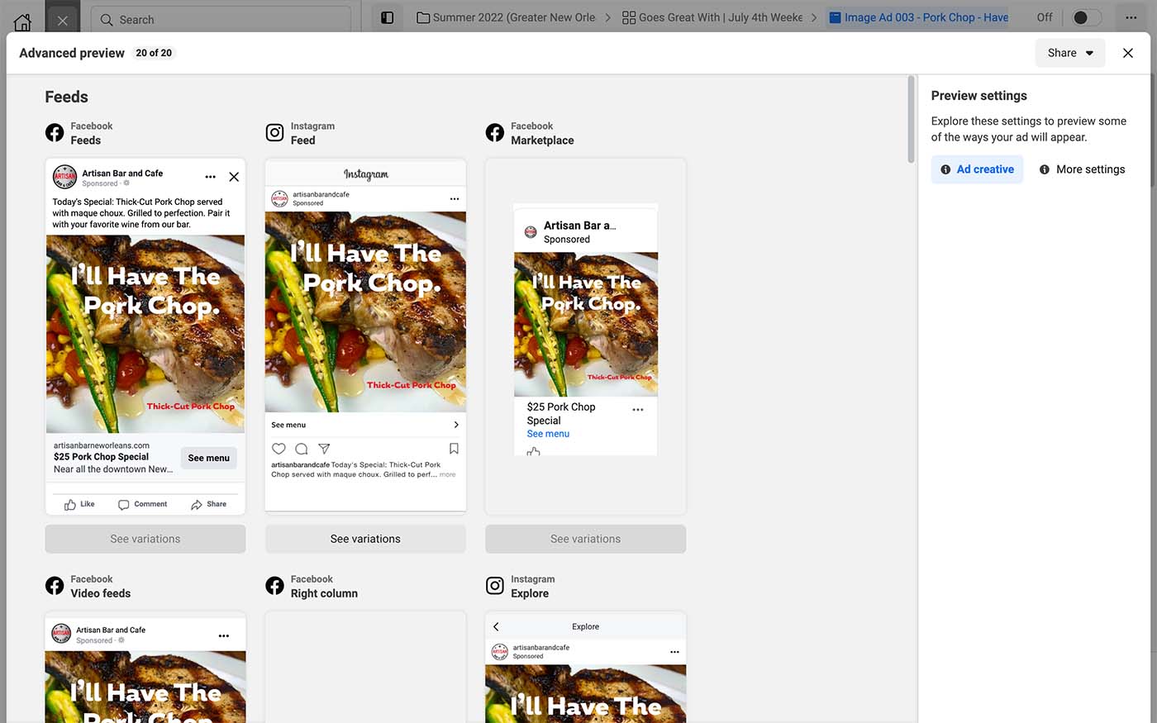Click the Instagram comment bubble icon
This screenshot has width=1157, height=723.
302,449
